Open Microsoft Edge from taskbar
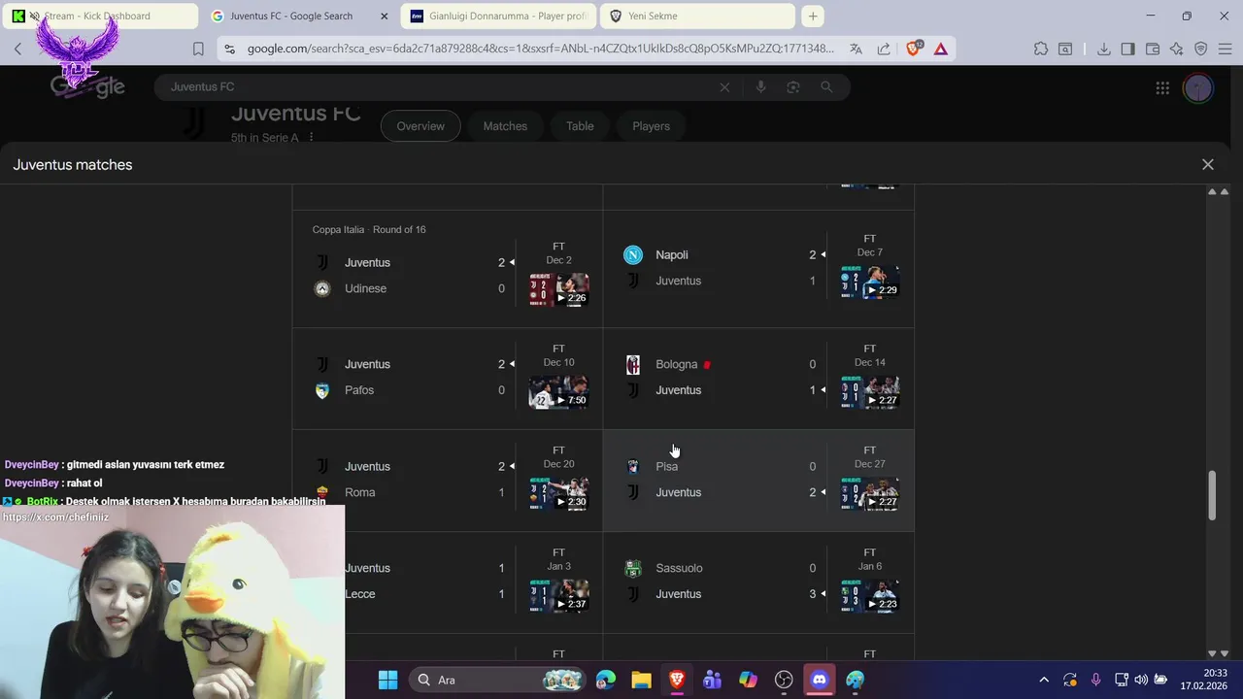The image size is (1243, 699). (x=606, y=680)
